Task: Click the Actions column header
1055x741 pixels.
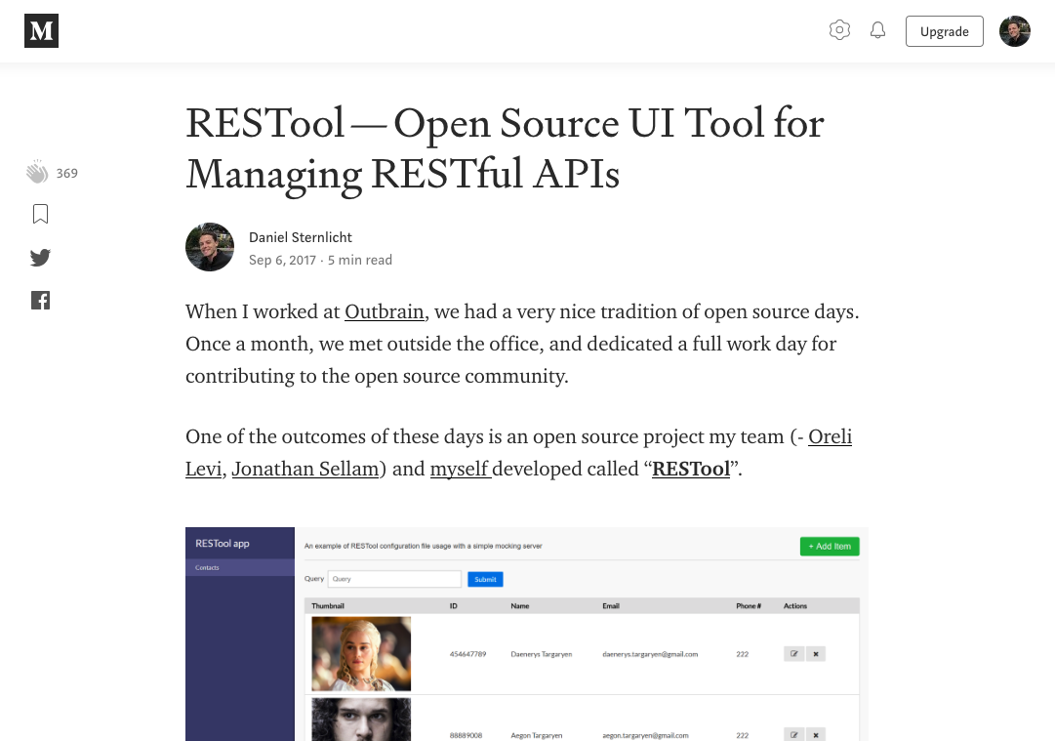Action: [x=794, y=606]
